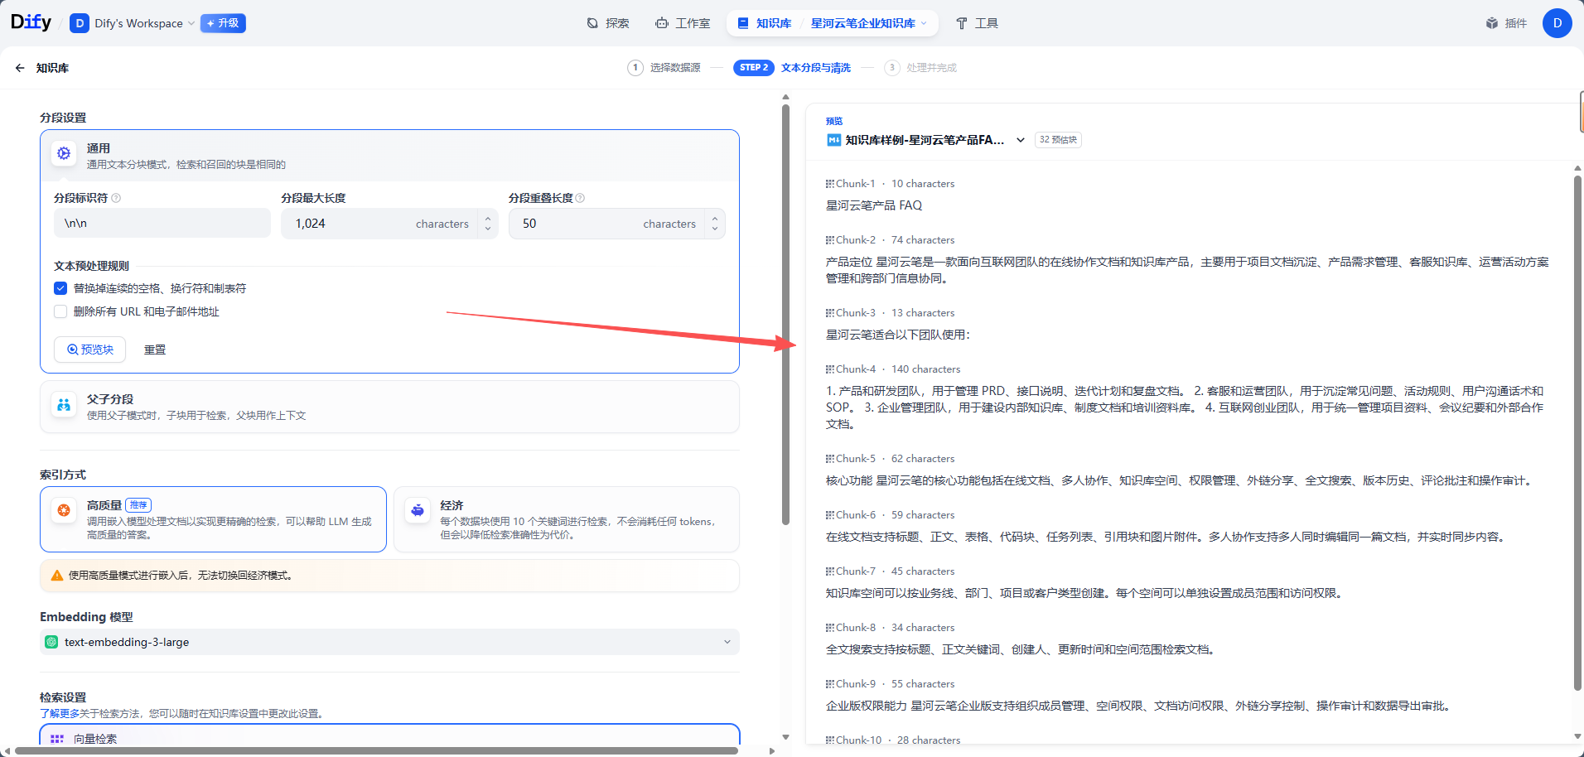Enable 删除所有 URL 和电子邮件地址 checkbox

tap(60, 311)
